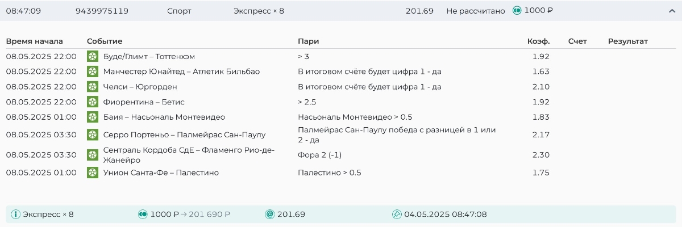Viewport: 682px width, 227px height.
Task: Open the Буде/Глимт – Тоттенхэм event
Action: [x=147, y=56]
